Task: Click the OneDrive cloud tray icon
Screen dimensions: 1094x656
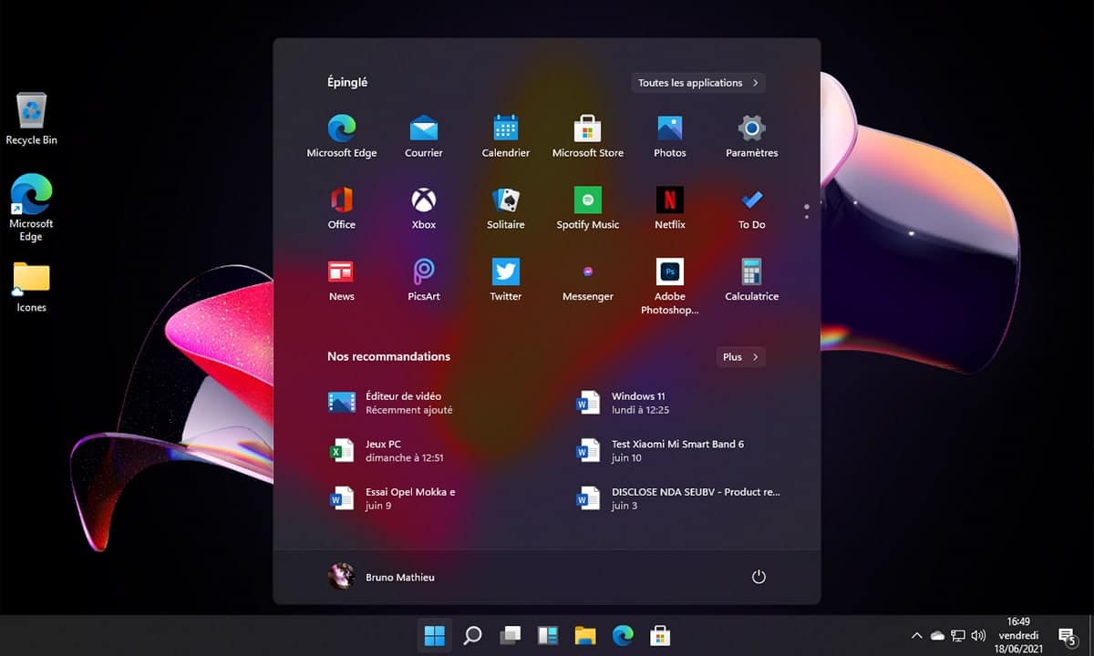Action: click(937, 636)
